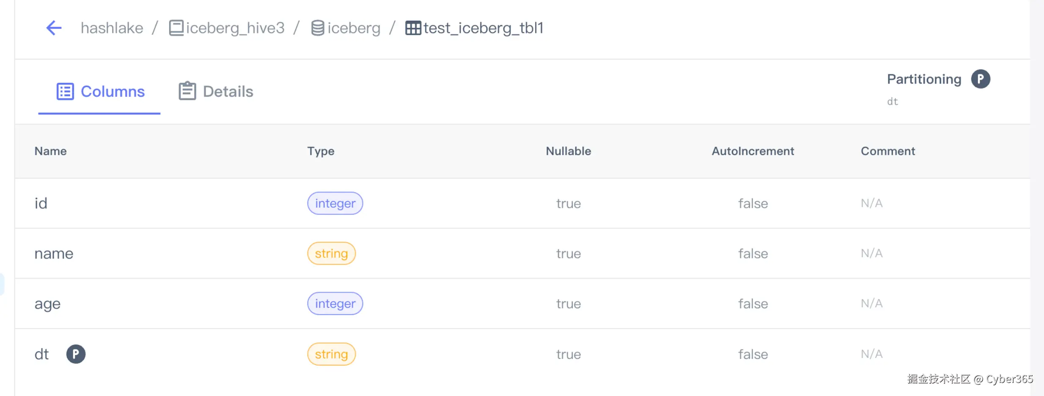
Task: Click the Type column header
Action: [x=321, y=151]
